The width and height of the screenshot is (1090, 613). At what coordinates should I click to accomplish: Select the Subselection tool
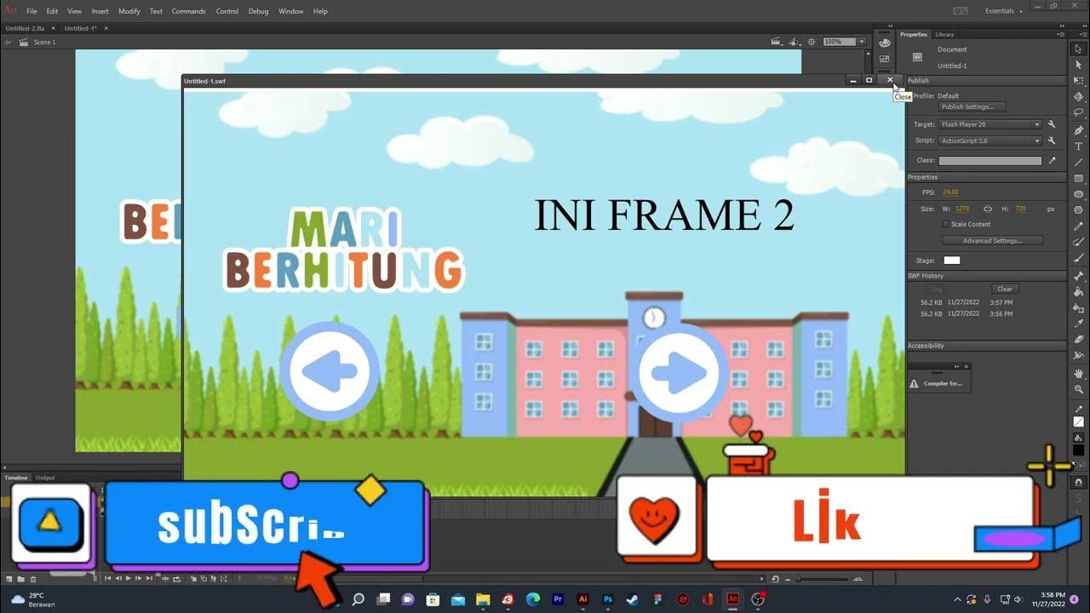pos(1079,66)
